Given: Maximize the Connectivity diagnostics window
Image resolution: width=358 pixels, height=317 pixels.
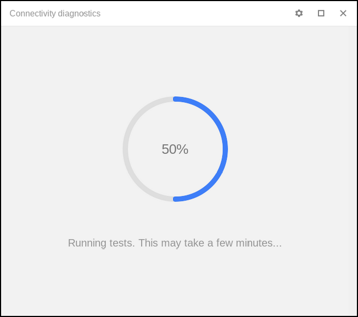Looking at the screenshot, I should (321, 13).
